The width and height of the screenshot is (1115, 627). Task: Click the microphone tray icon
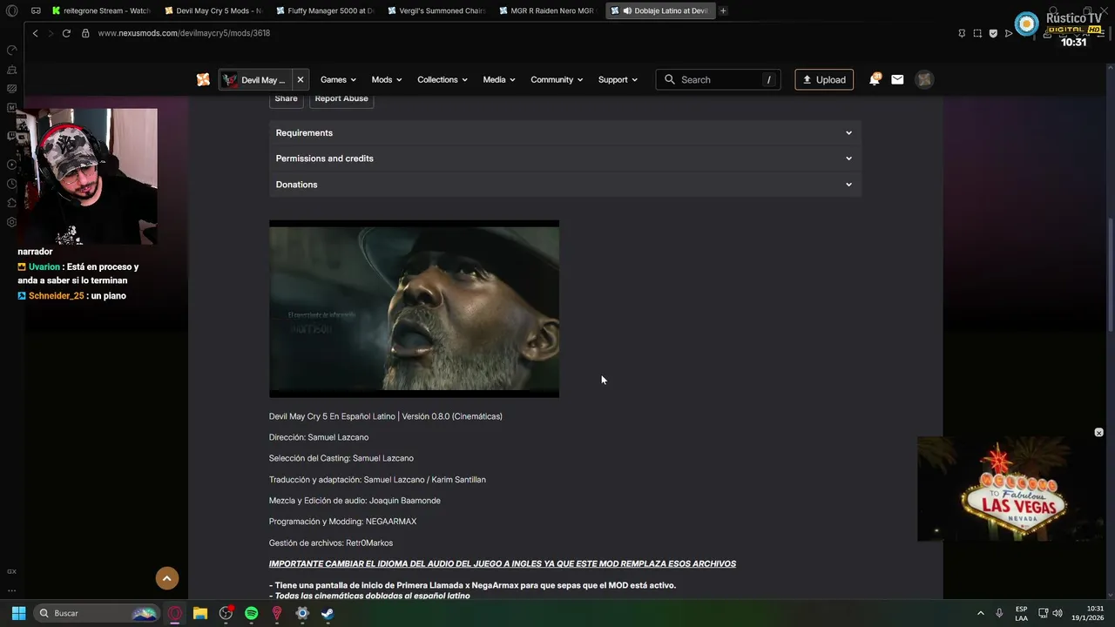[999, 613]
